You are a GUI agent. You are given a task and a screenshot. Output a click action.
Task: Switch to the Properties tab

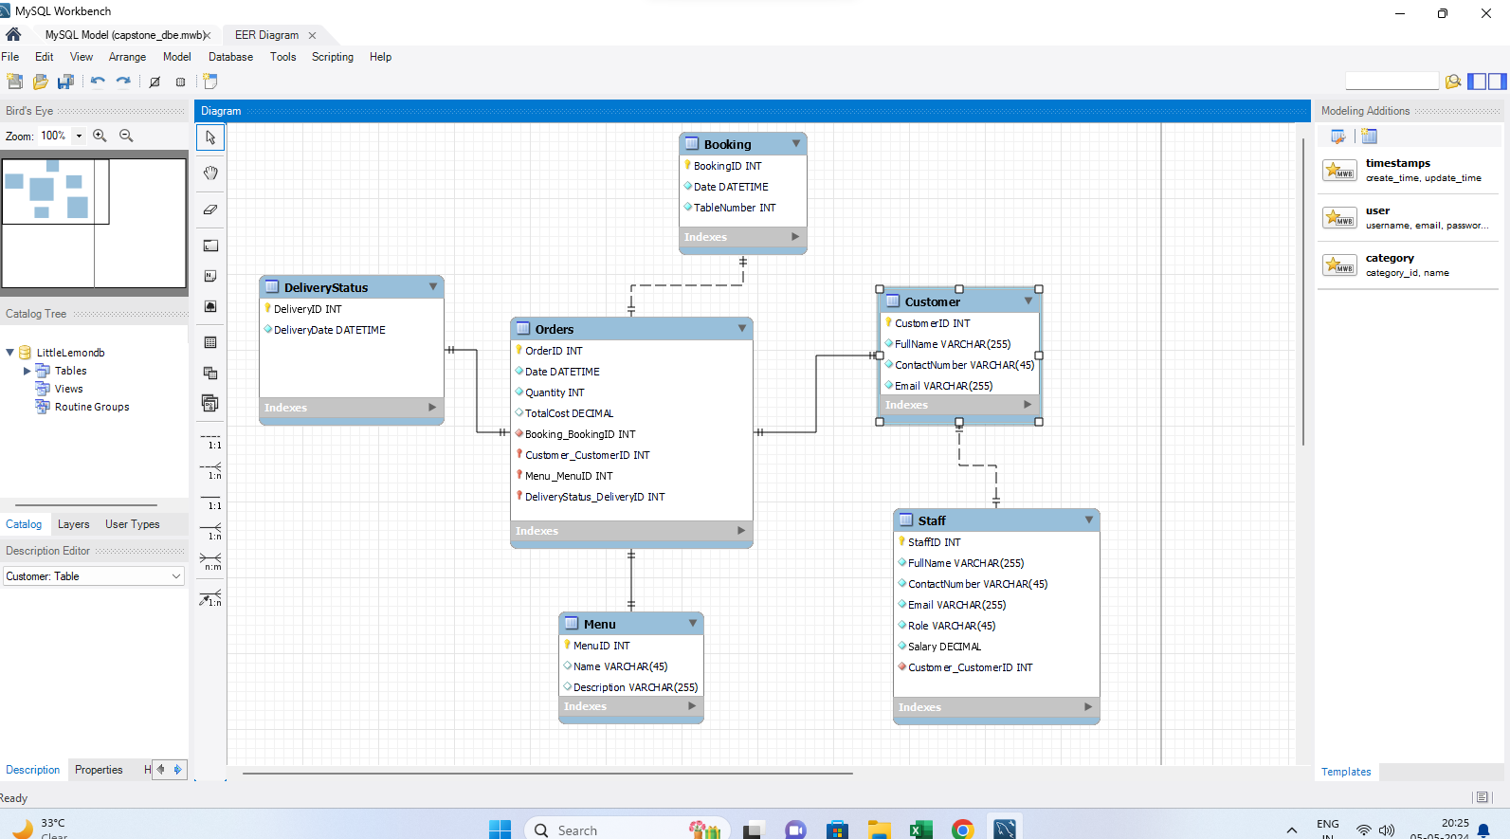[x=99, y=770]
